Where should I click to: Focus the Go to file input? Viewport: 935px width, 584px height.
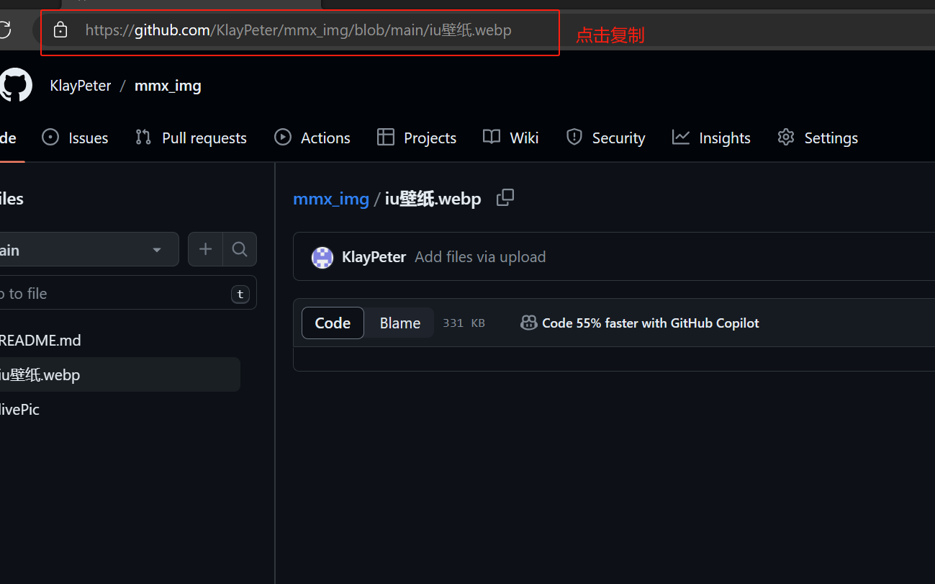(128, 293)
